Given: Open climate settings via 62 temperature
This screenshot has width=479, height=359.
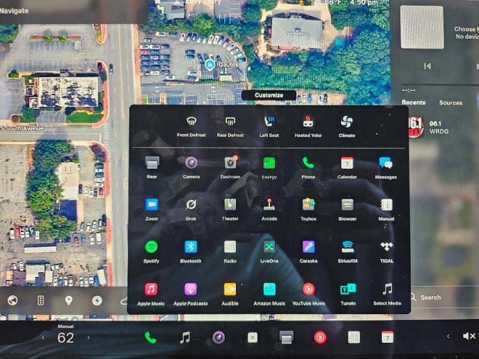Looking at the screenshot, I should point(65,337).
